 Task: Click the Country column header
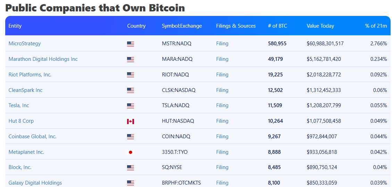click(136, 26)
